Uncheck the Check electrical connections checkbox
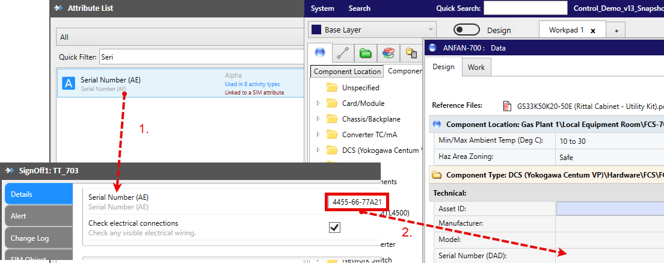The width and height of the screenshot is (664, 263). click(x=334, y=227)
